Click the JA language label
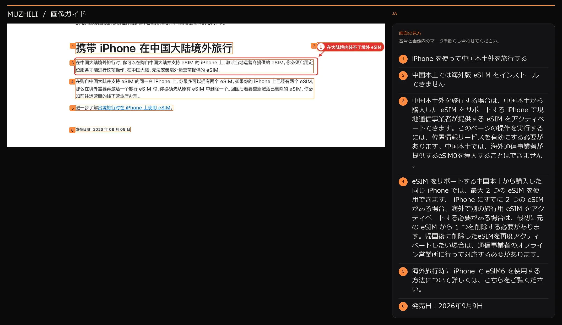 point(394,13)
